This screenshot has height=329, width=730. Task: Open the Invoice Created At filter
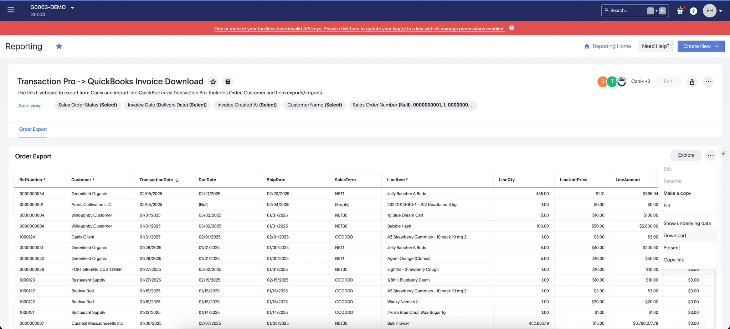click(x=247, y=105)
